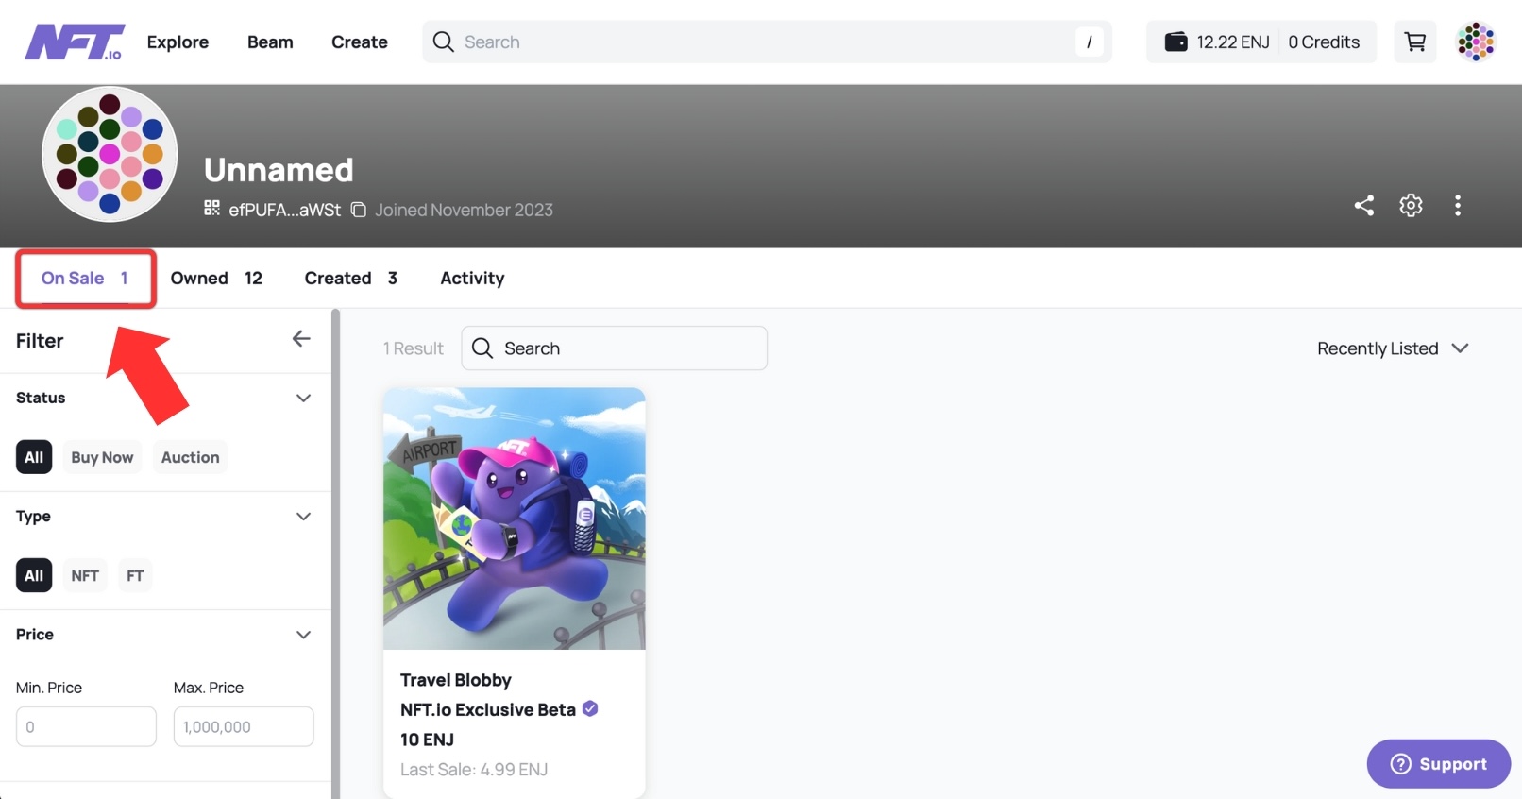
Task: Select the All status filter
Action: (34, 457)
